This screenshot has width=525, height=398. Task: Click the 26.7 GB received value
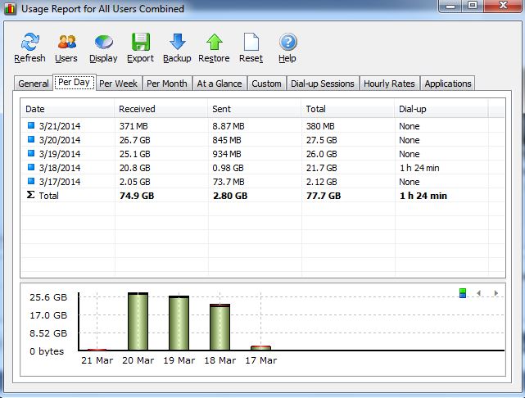tap(135, 140)
